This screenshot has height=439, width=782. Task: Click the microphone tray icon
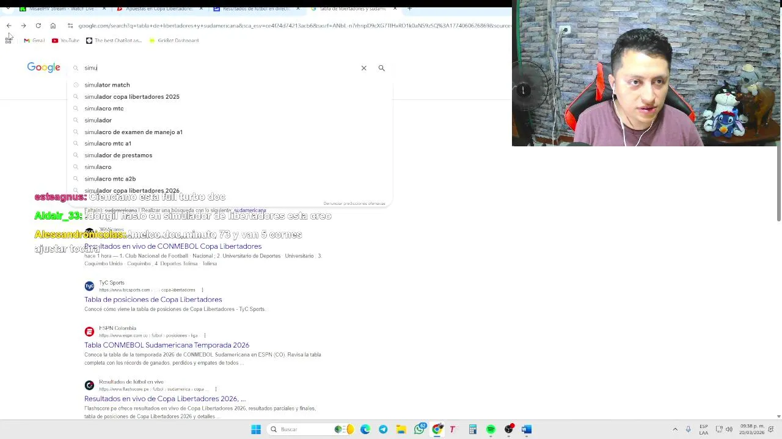688,429
